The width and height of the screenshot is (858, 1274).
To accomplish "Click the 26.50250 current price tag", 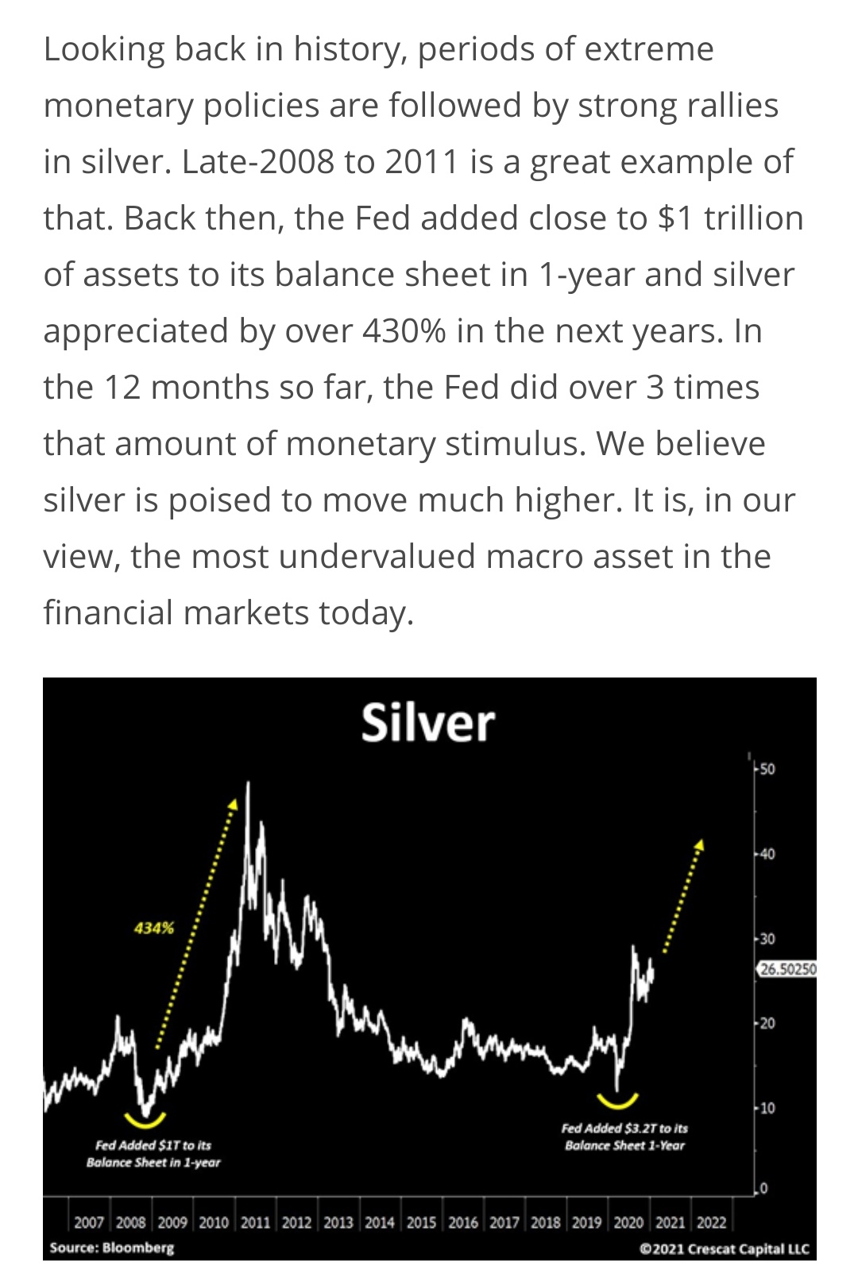I will (787, 970).
